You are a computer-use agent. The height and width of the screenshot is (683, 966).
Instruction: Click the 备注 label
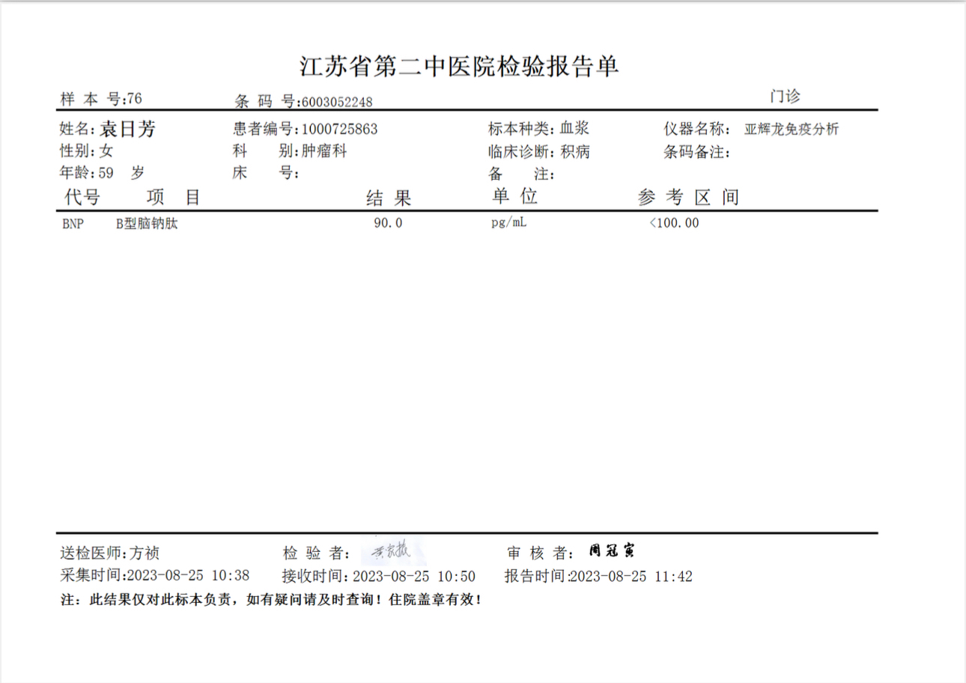522,174
